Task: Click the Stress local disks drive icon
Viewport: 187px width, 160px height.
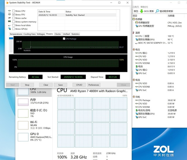Action: [9, 25]
